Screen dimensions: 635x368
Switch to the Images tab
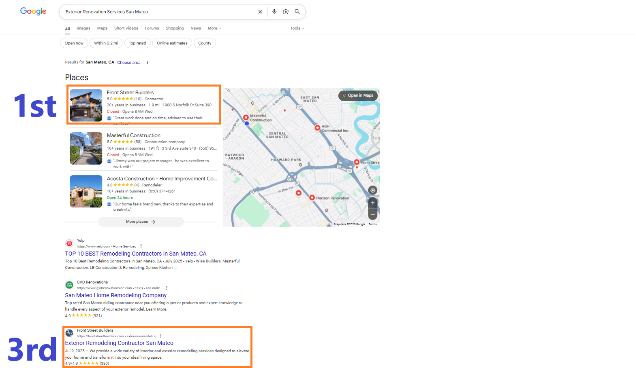pyautogui.click(x=83, y=28)
